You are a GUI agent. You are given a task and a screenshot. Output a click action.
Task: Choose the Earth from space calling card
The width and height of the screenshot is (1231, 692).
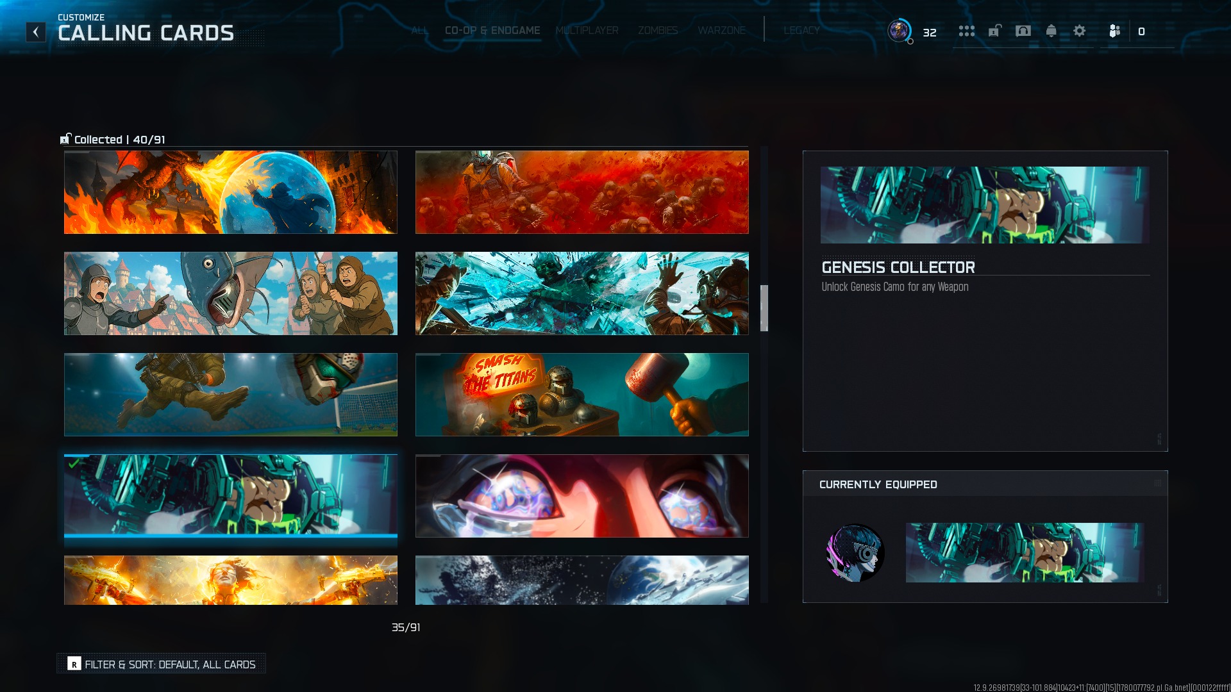point(582,581)
